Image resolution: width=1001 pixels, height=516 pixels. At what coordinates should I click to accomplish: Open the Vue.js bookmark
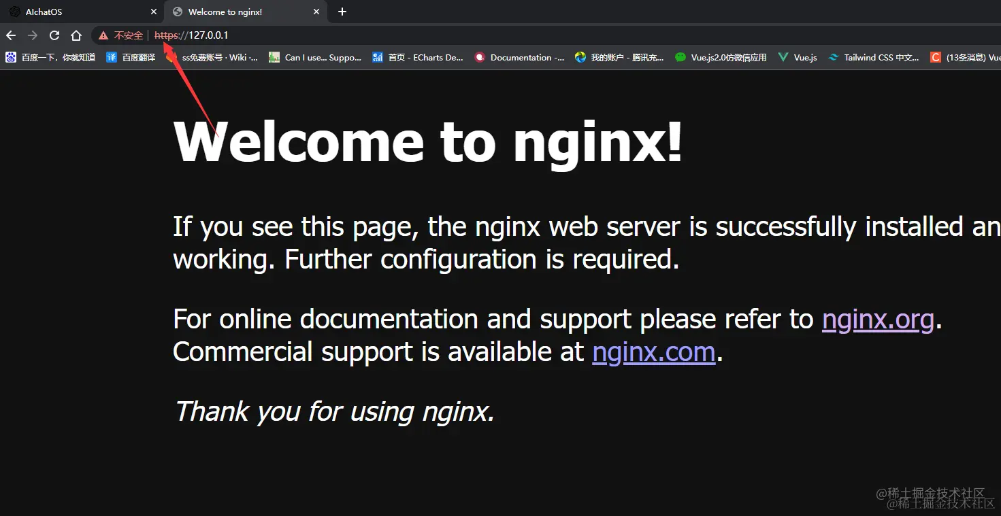tap(798, 58)
